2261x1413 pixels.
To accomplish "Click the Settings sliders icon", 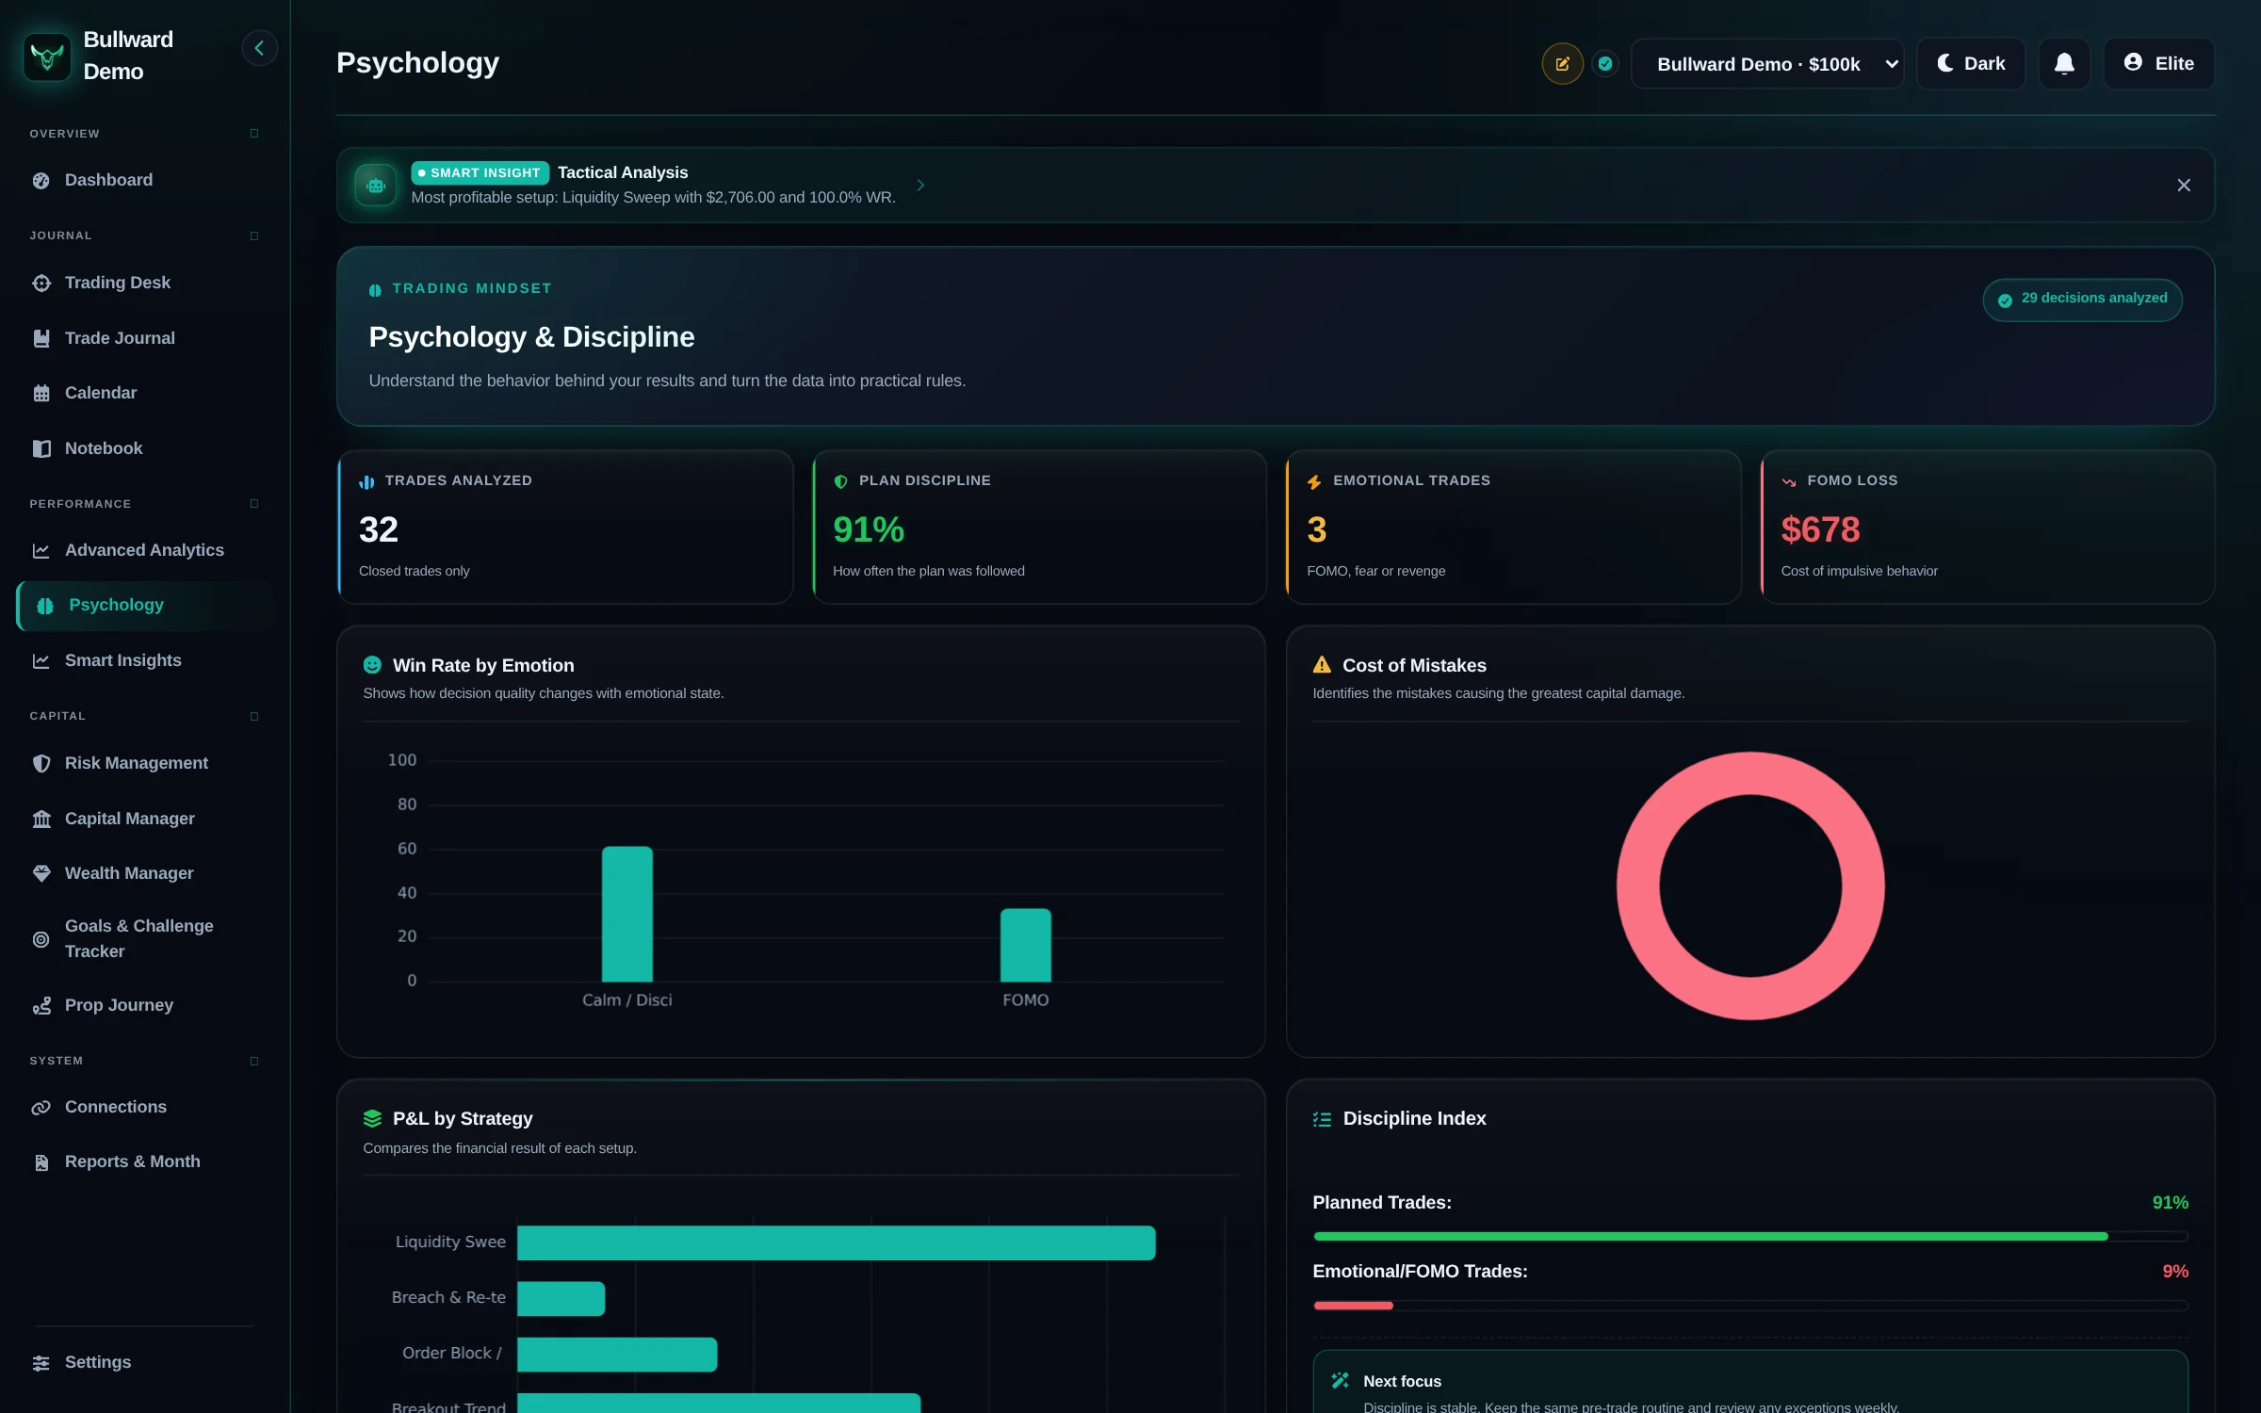I will 41,1363.
